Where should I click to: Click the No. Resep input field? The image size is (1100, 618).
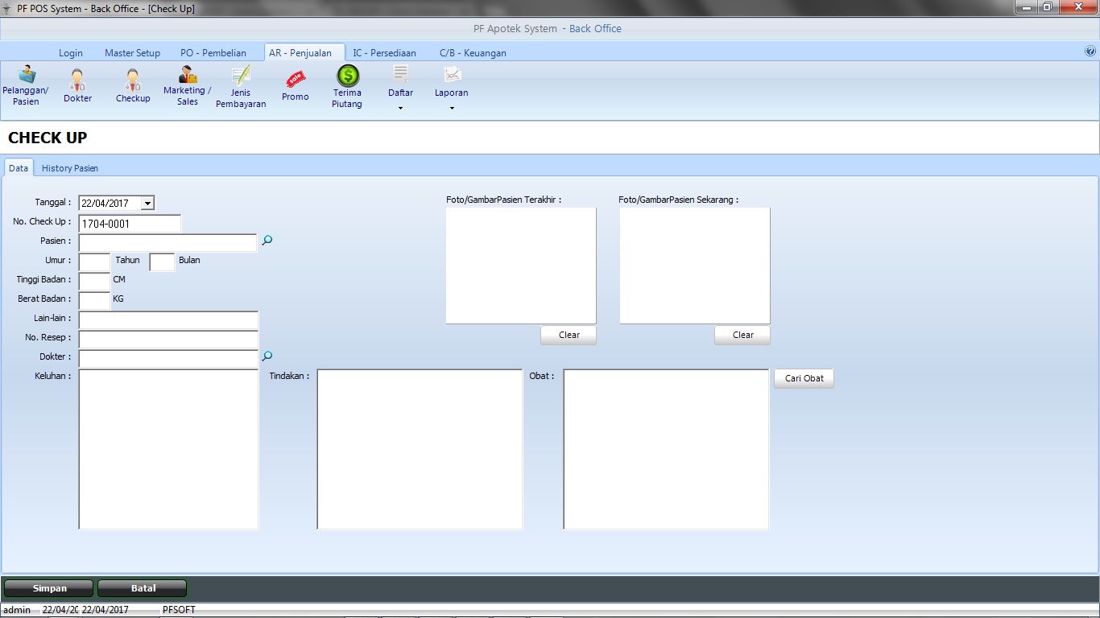click(x=168, y=339)
